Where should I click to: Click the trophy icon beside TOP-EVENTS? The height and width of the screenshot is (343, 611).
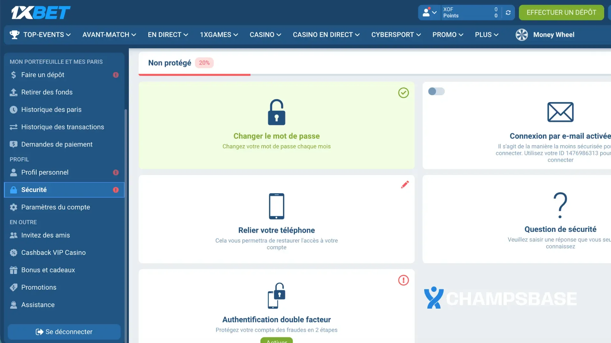pyautogui.click(x=14, y=35)
